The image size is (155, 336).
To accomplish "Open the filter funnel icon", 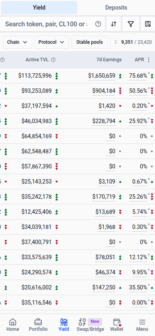I will pos(131,24).
